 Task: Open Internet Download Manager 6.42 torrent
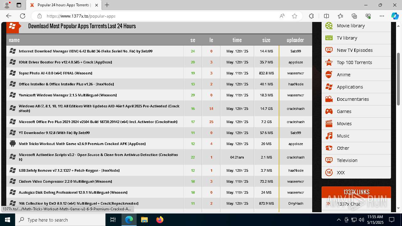point(86,51)
